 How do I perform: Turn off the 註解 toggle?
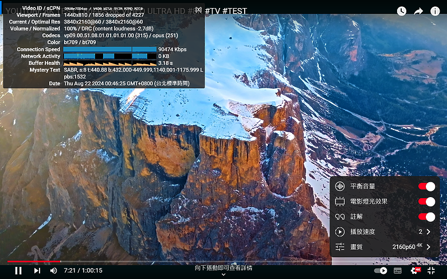(426, 217)
